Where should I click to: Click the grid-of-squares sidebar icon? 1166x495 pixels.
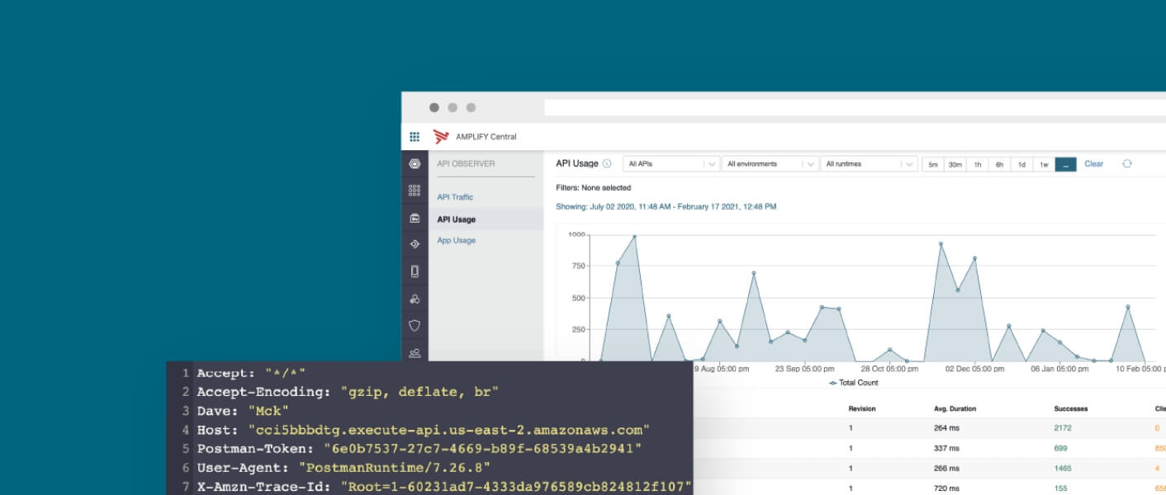point(415,191)
